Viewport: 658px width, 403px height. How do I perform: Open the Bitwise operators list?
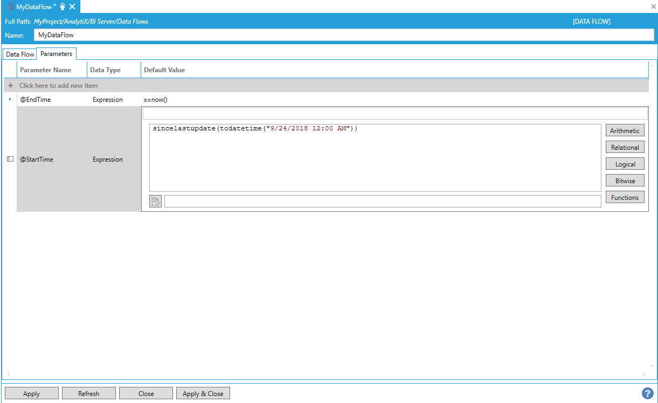click(x=625, y=180)
